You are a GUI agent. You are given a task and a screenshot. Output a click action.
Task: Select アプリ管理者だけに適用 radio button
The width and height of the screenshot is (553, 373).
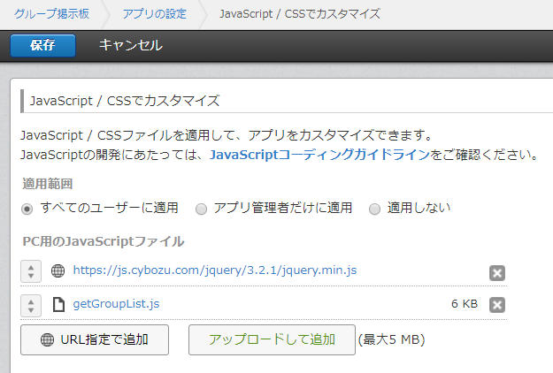[201, 209]
